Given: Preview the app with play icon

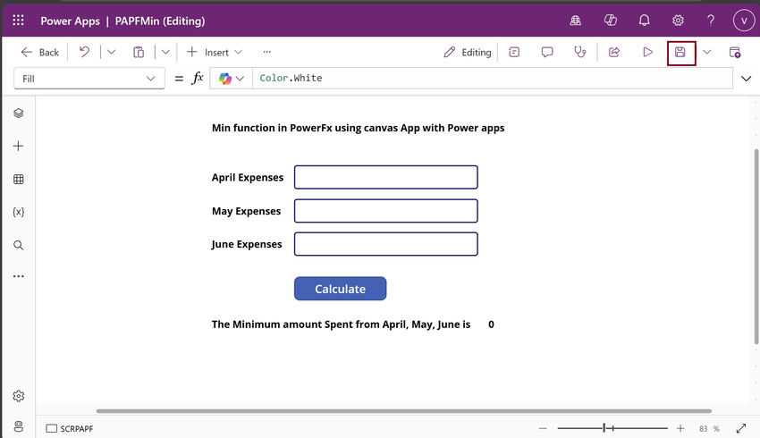Looking at the screenshot, I should click(x=647, y=53).
